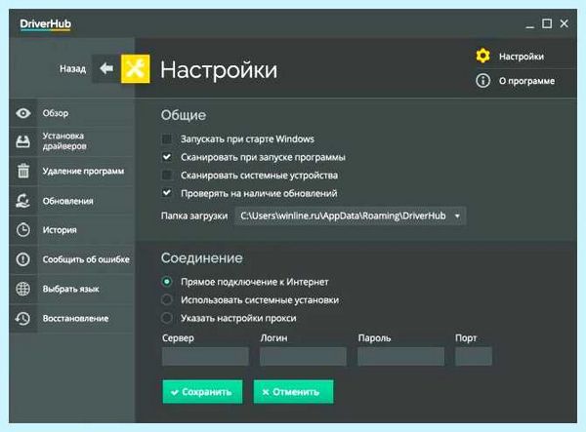Show История in the sidebar
Image resolution: width=586 pixels, height=432 pixels.
[71, 230]
